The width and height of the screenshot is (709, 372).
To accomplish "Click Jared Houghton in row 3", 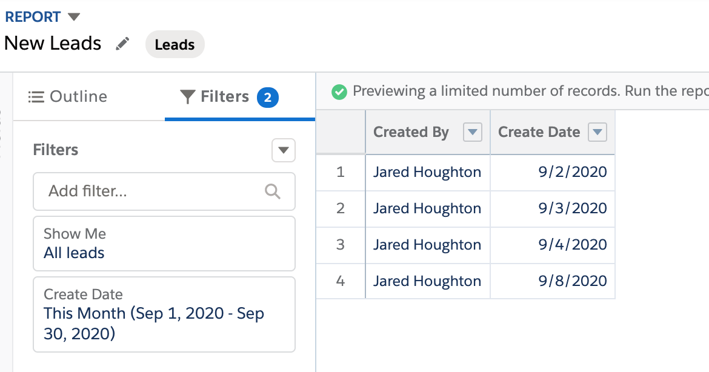I will click(x=427, y=245).
